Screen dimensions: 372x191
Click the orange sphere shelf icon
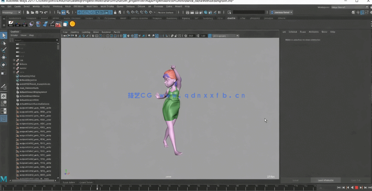(x=72, y=24)
